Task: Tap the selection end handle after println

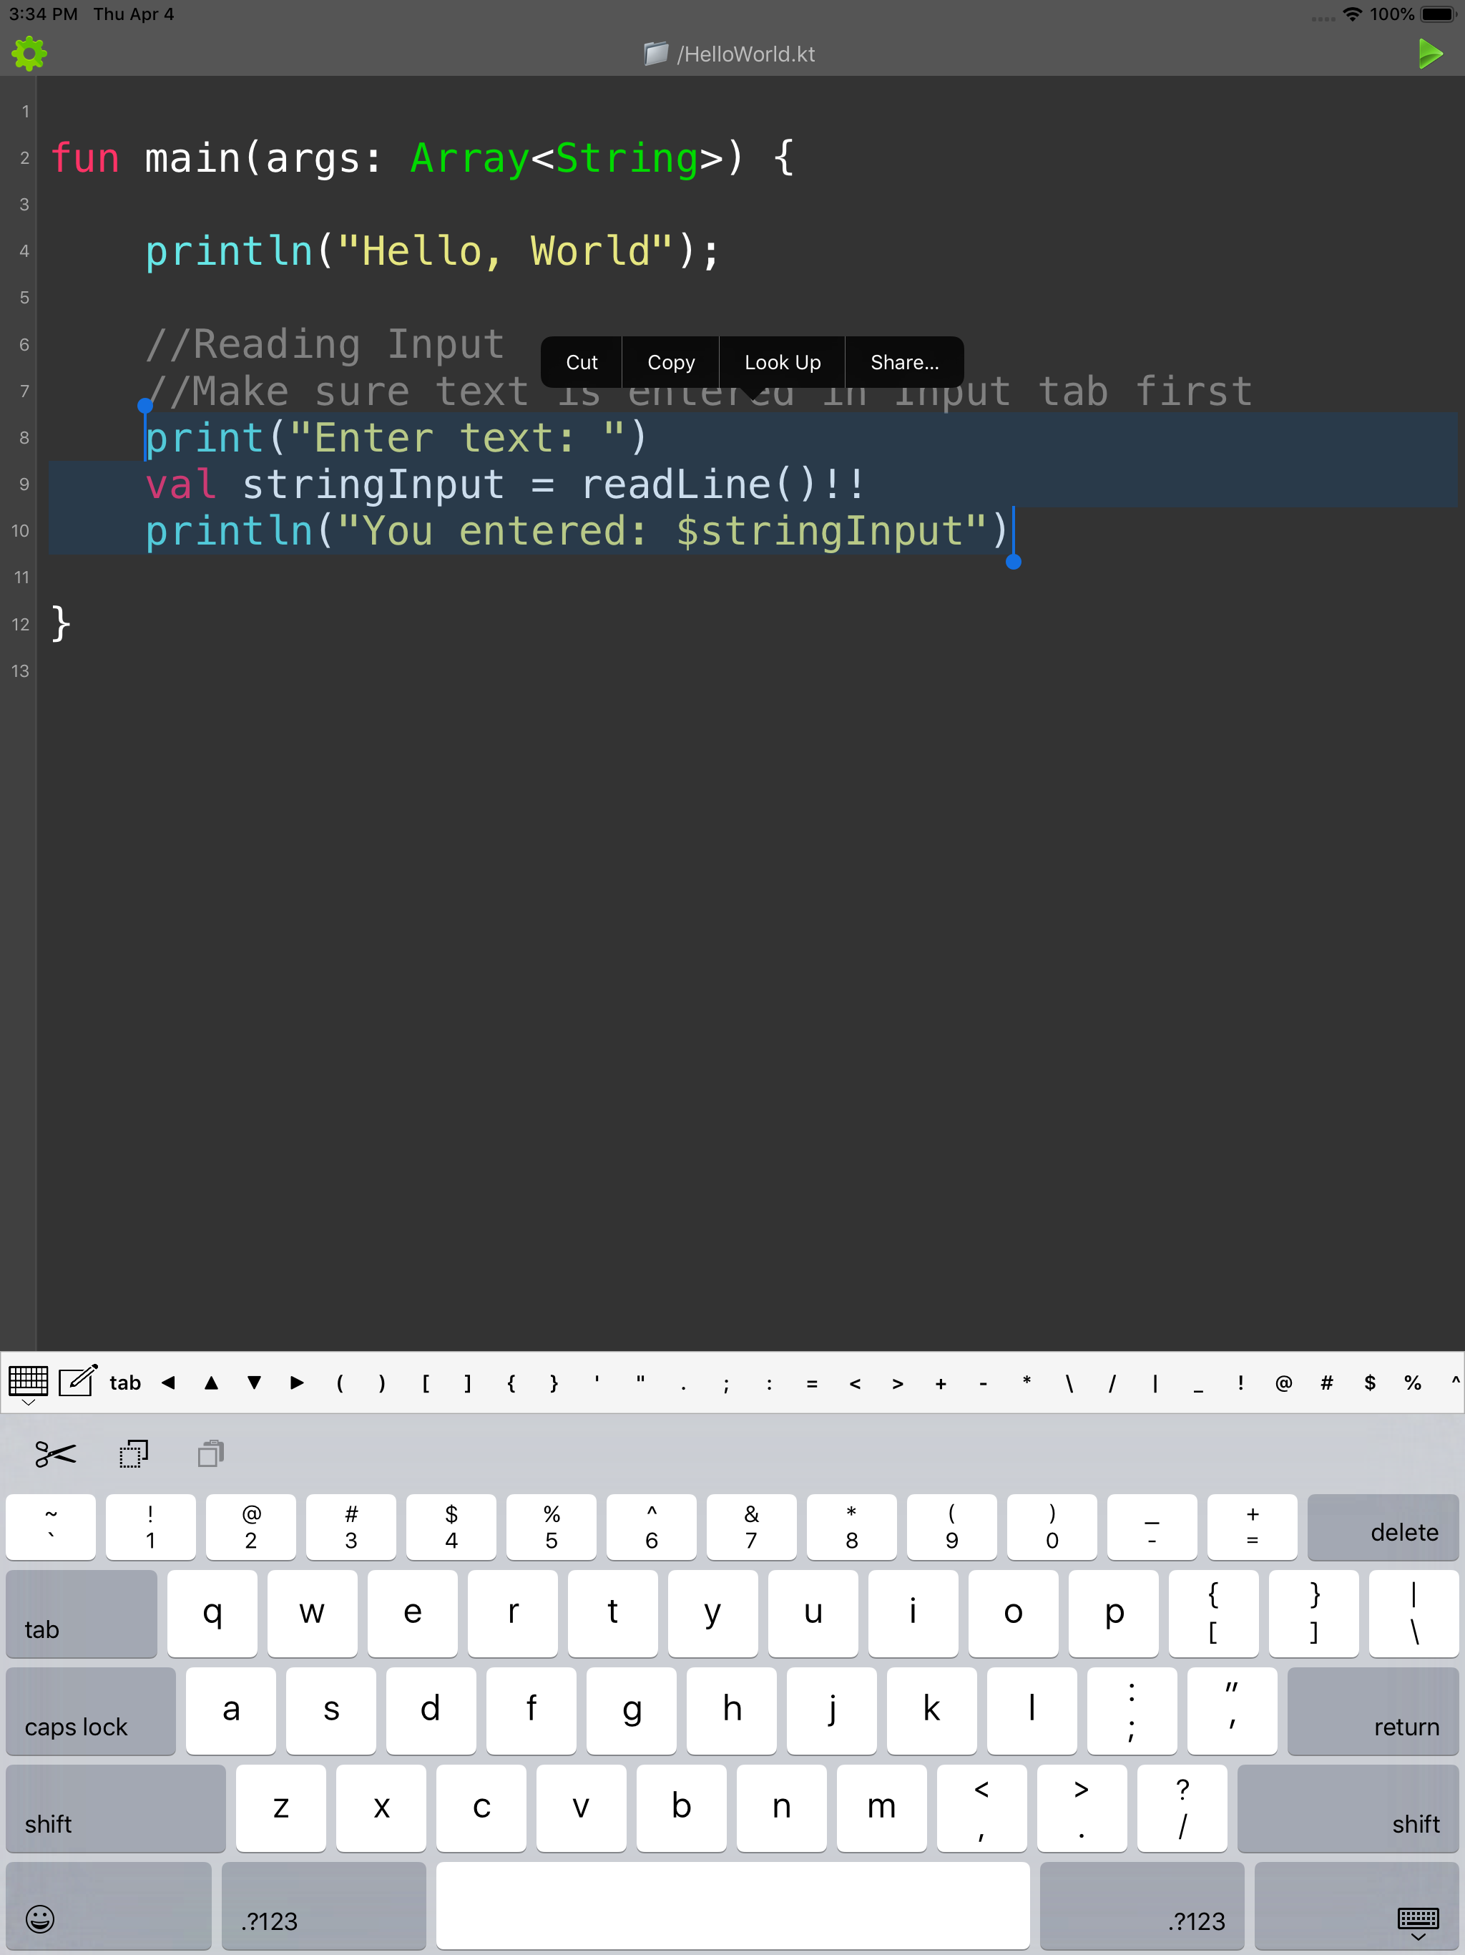Action: point(1014,561)
